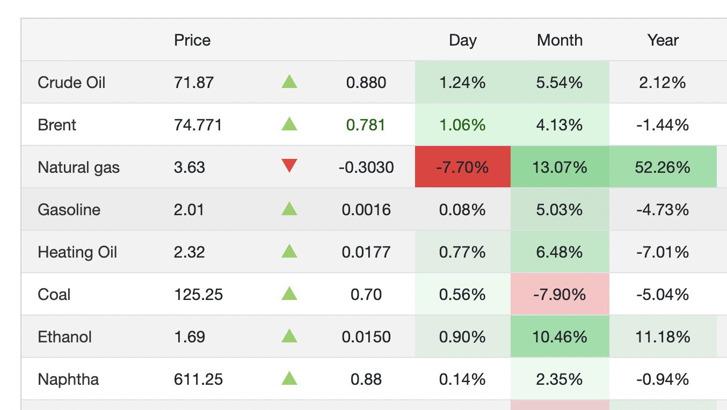Screen dimensions: 727x410
Task: Open the Gasoline commodity link
Action: [69, 210]
